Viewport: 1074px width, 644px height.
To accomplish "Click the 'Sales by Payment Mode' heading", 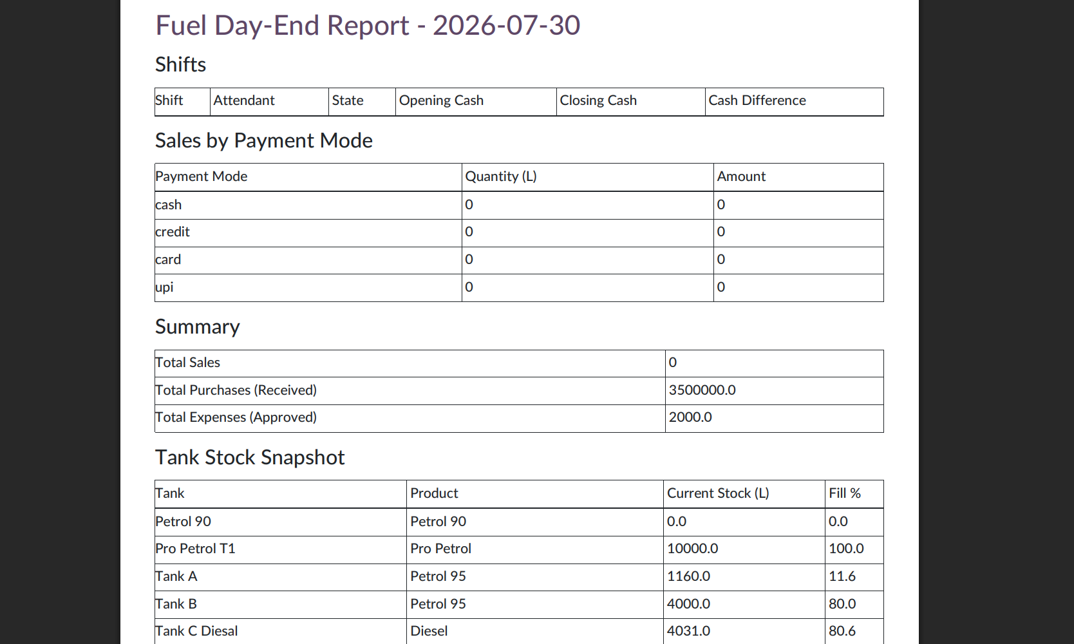I will 264,140.
